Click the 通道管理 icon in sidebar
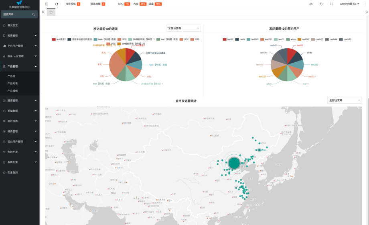 tap(4, 100)
